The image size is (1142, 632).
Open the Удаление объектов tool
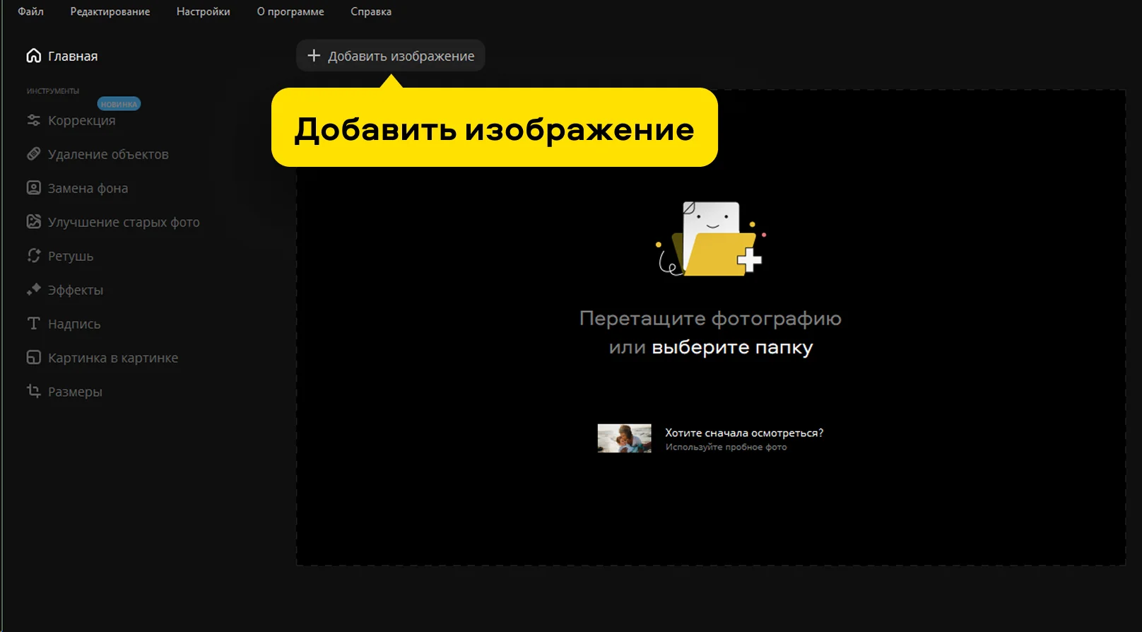click(108, 154)
